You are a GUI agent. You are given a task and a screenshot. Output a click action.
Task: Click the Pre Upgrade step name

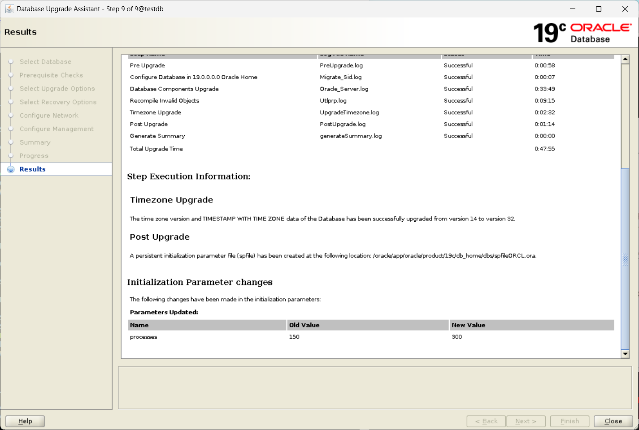click(x=147, y=65)
